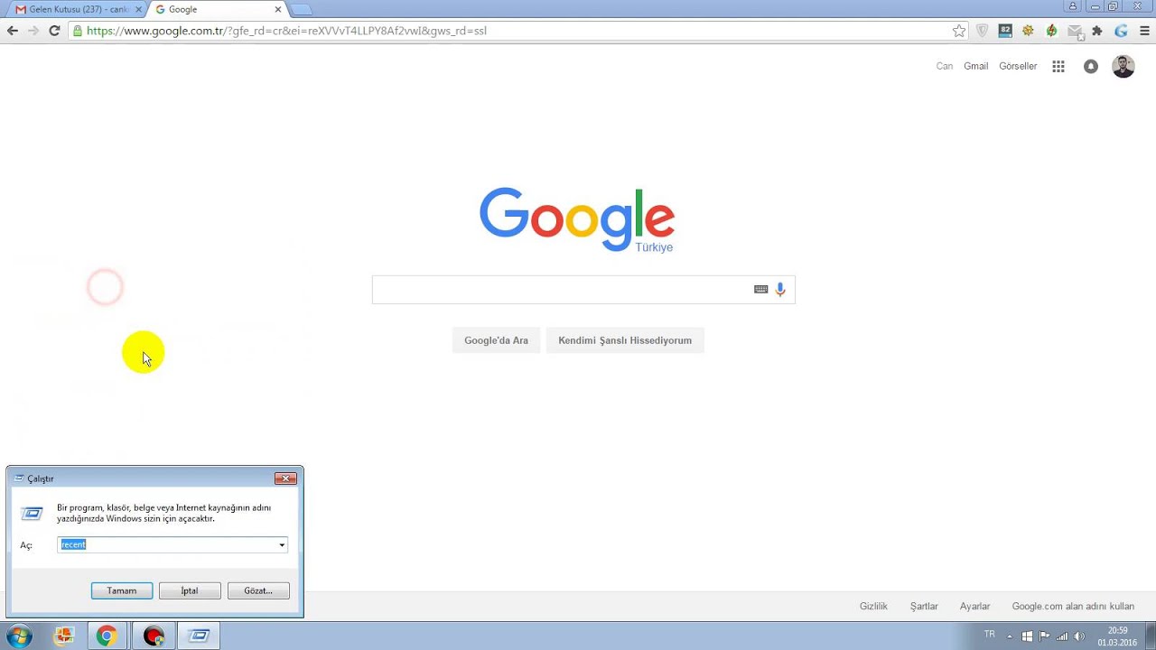1156x650 pixels.
Task: Open the grey shield extension icon
Action: 983,31
